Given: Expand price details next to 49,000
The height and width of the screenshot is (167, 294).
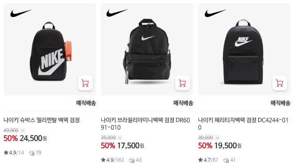Looking at the screenshot, I should 23,130.
